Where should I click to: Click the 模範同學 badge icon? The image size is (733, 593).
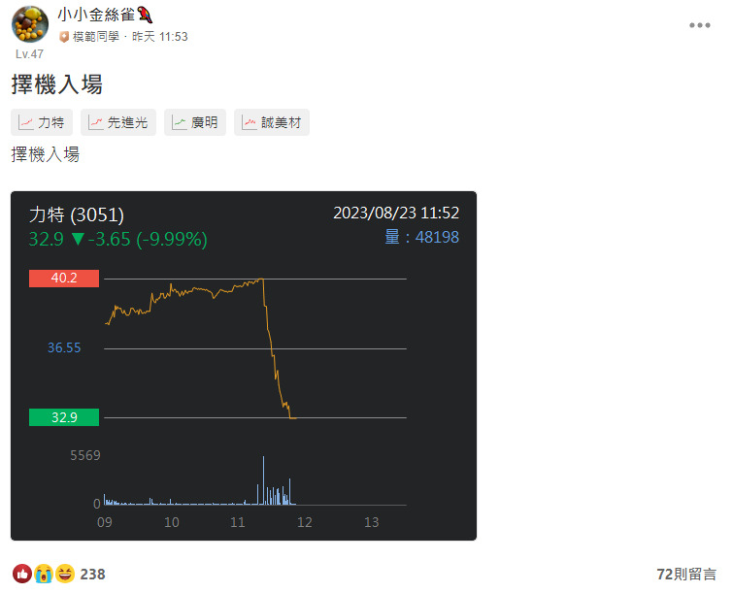(x=64, y=37)
